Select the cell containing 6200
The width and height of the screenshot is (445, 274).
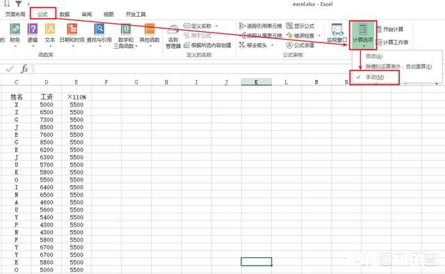pos(47,150)
